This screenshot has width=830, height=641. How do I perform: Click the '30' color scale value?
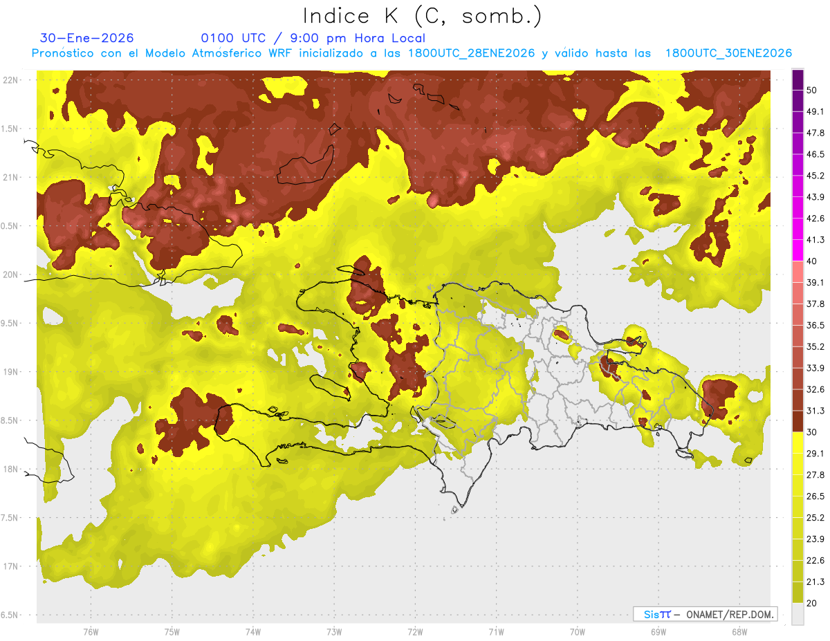(811, 432)
